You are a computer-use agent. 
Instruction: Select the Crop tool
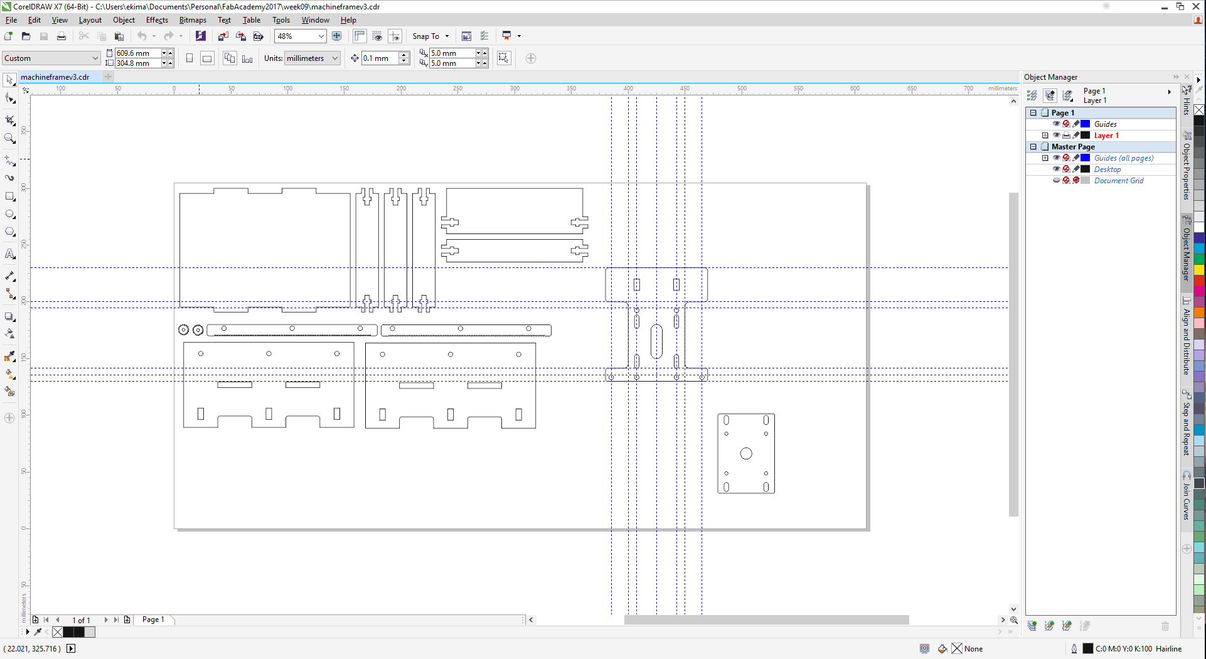point(9,120)
